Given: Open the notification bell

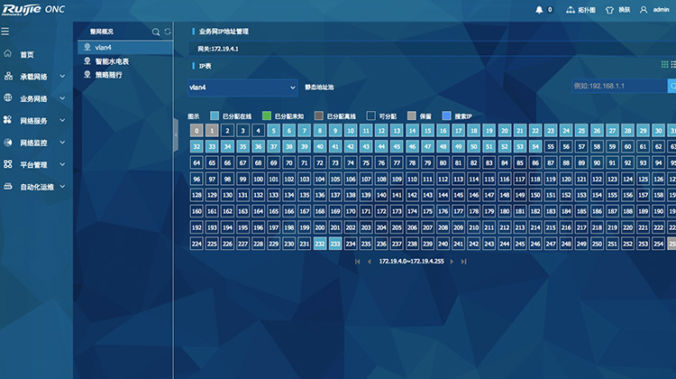Looking at the screenshot, I should click(540, 9).
